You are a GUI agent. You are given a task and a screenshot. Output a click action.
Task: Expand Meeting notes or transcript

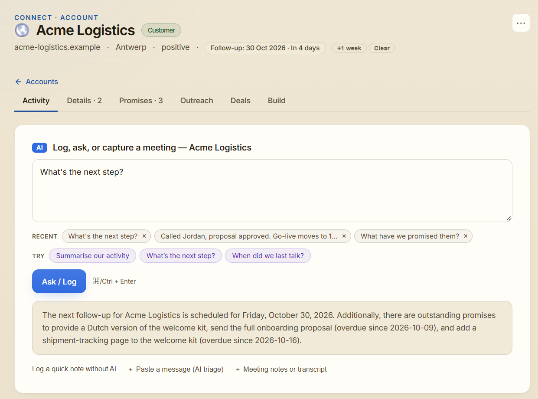click(281, 370)
